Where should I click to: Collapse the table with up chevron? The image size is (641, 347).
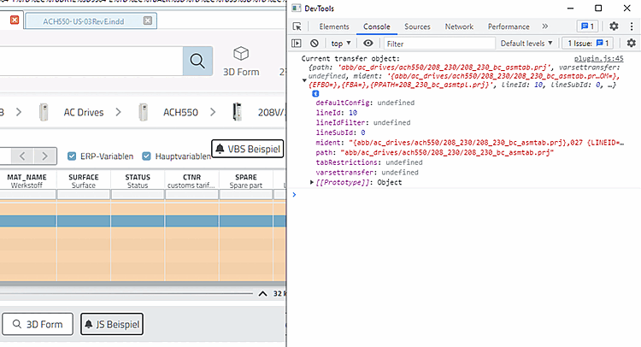point(263,293)
